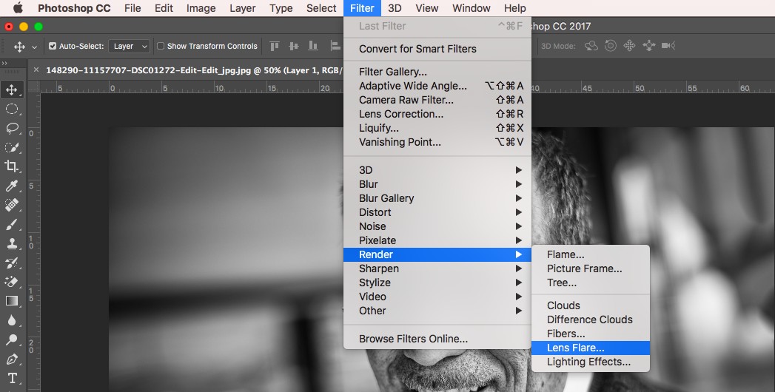The height and width of the screenshot is (392, 775).
Task: Open the Apple menu
Action: [18, 8]
